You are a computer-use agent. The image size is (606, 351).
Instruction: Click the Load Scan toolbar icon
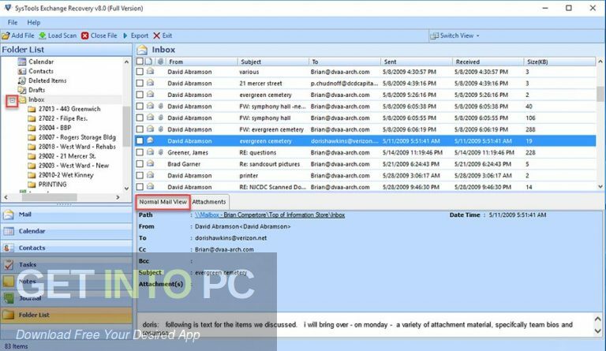42,35
